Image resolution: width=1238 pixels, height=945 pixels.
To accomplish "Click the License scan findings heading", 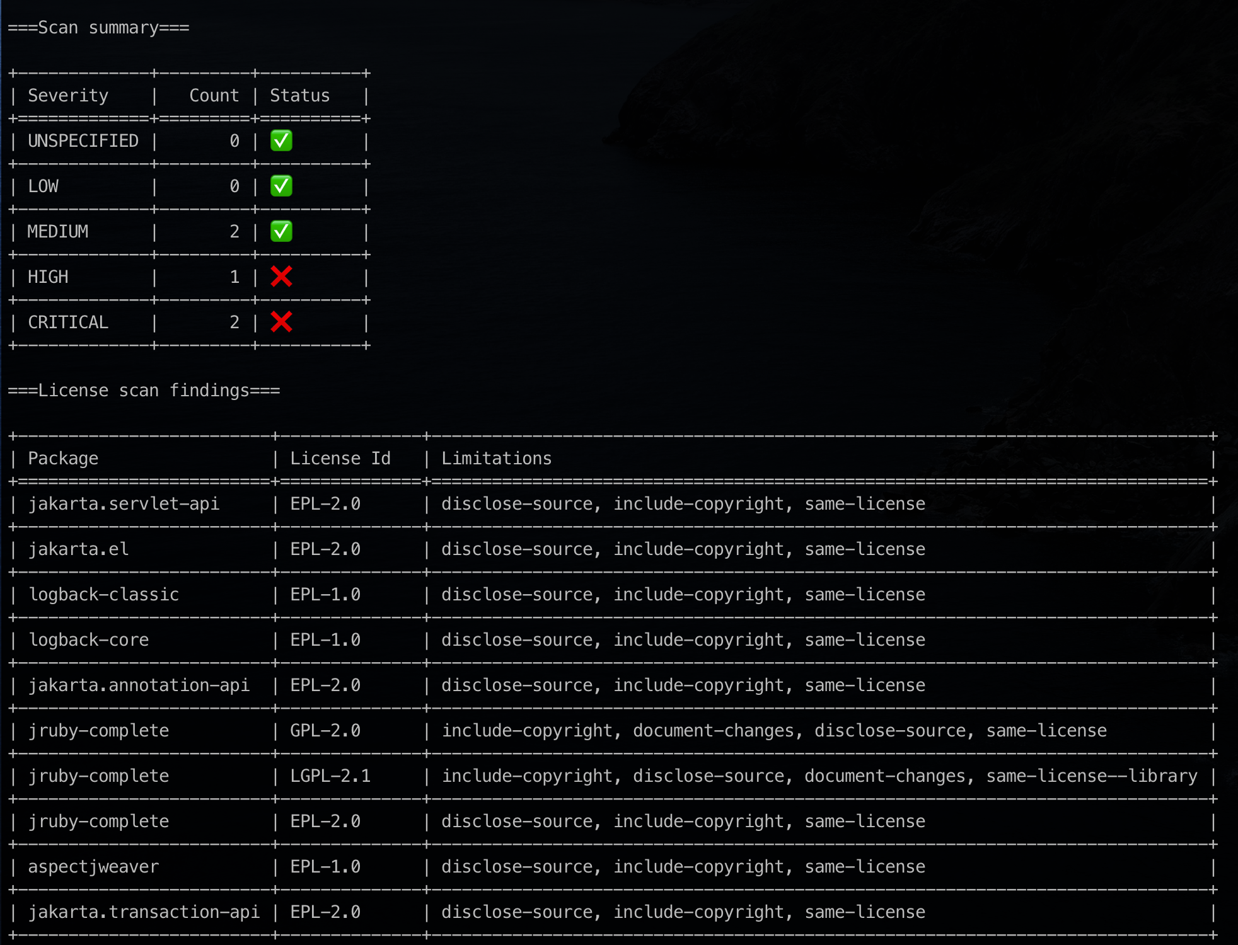I will tap(144, 391).
